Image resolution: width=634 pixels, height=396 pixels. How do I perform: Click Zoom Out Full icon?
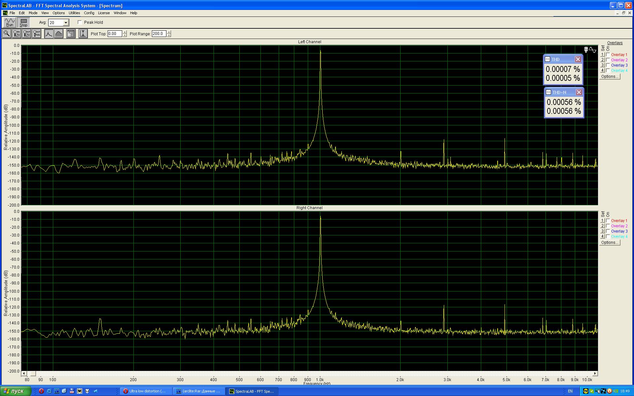click(37, 34)
